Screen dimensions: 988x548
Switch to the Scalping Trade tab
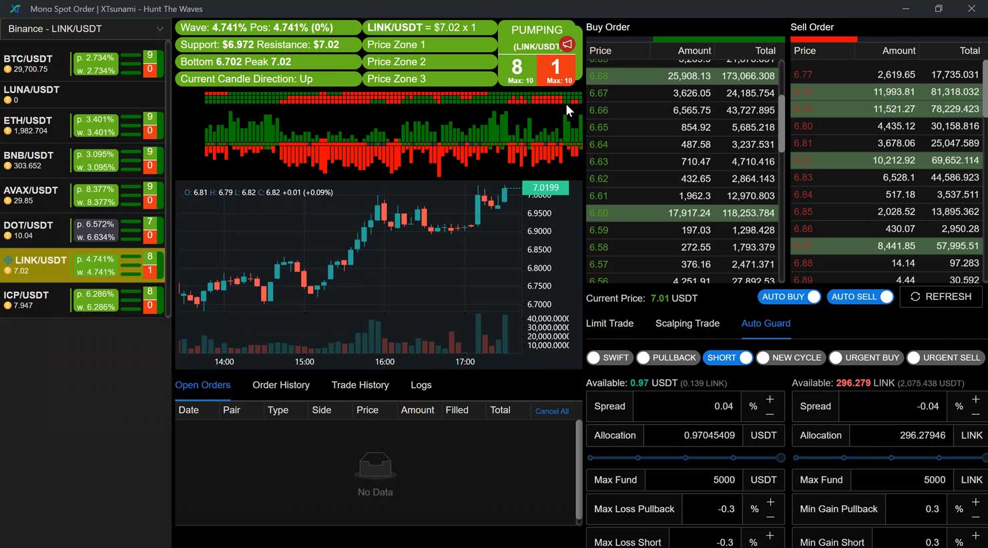coord(687,323)
